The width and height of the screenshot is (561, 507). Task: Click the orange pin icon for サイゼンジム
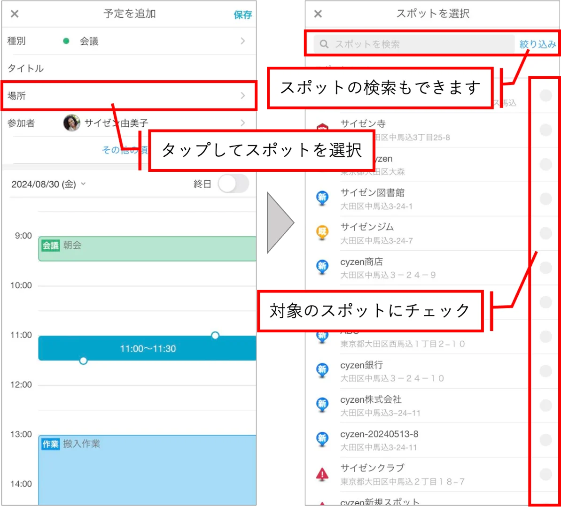(x=322, y=232)
